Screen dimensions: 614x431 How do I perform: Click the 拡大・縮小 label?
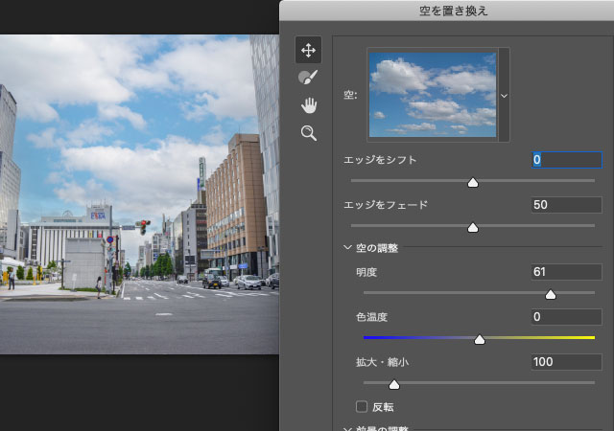382,362
